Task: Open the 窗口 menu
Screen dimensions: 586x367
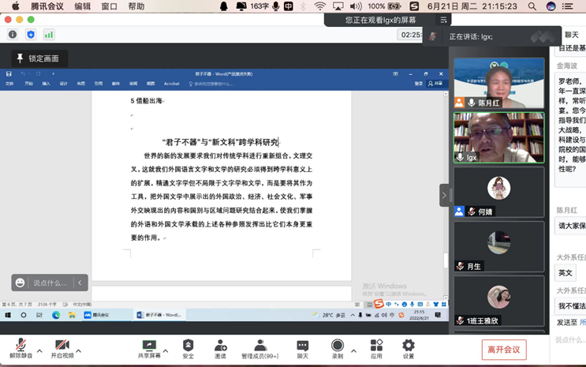Action: (110, 6)
